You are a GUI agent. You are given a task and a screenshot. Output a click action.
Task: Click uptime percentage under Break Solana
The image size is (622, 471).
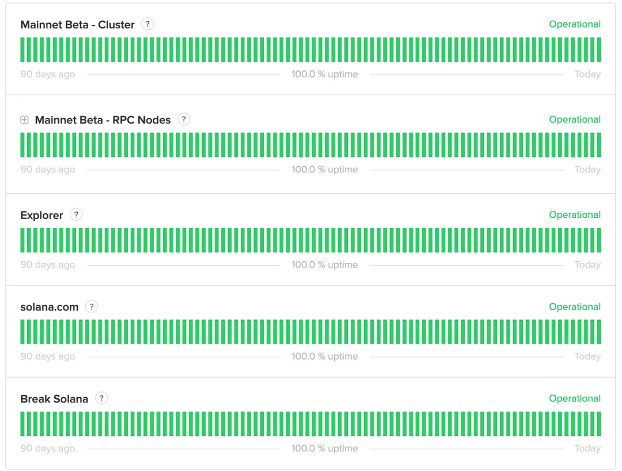point(324,449)
